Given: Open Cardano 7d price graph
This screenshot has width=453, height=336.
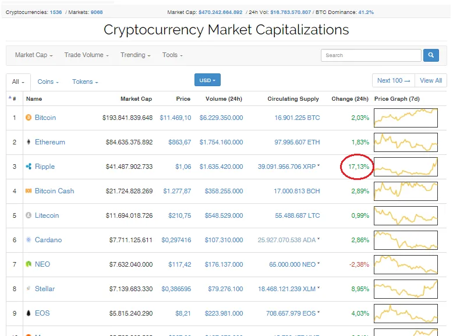Looking at the screenshot, I should 406,240.
